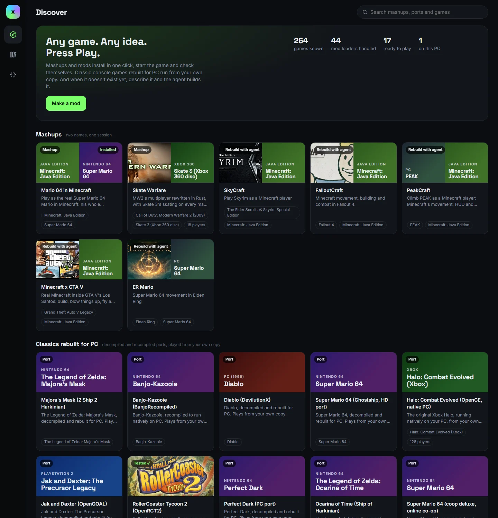
Task: Click the Grand Theft Auto V Legacy tag
Action: (68, 312)
